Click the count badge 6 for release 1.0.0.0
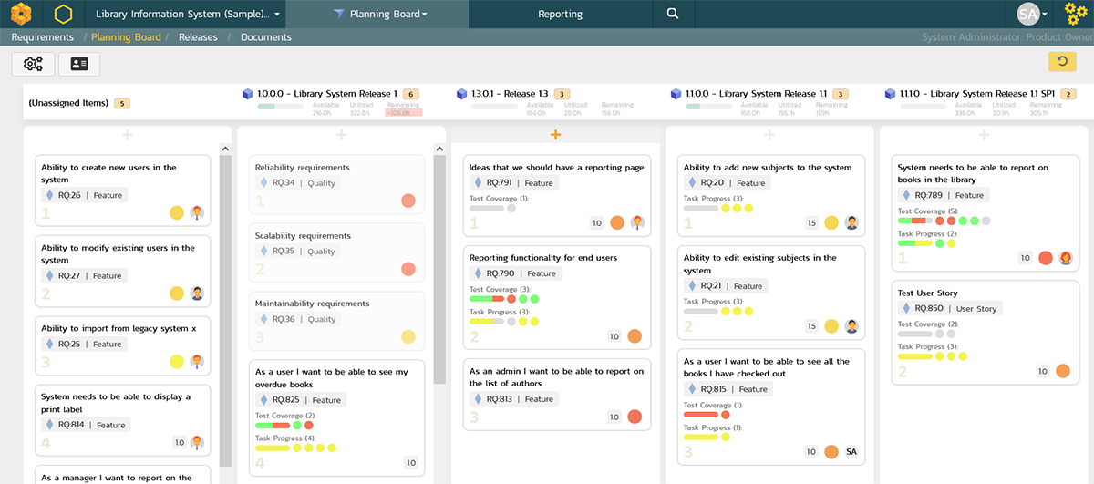The image size is (1094, 484). coord(410,94)
